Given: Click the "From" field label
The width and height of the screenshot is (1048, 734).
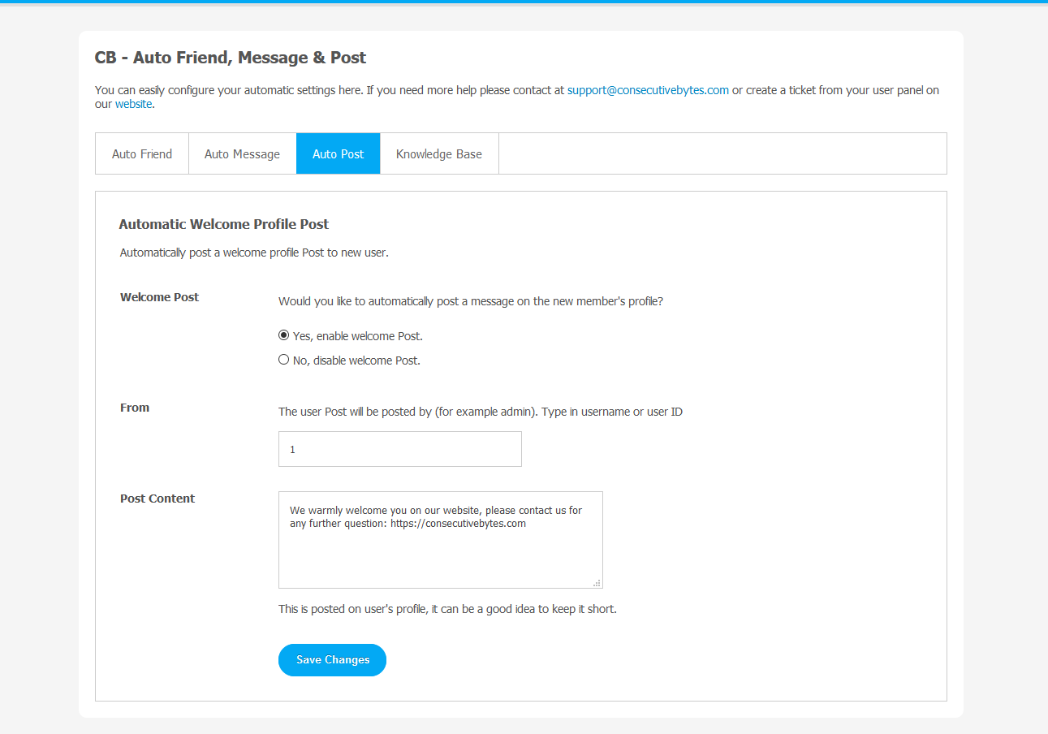Looking at the screenshot, I should pyautogui.click(x=135, y=408).
